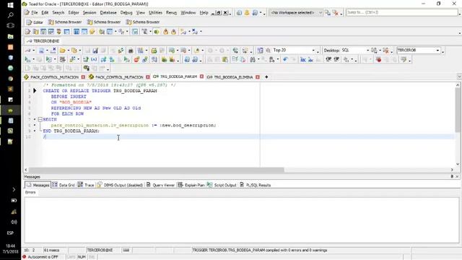Open the Utilities menu
This screenshot has width=462, height=260.
[155, 13]
